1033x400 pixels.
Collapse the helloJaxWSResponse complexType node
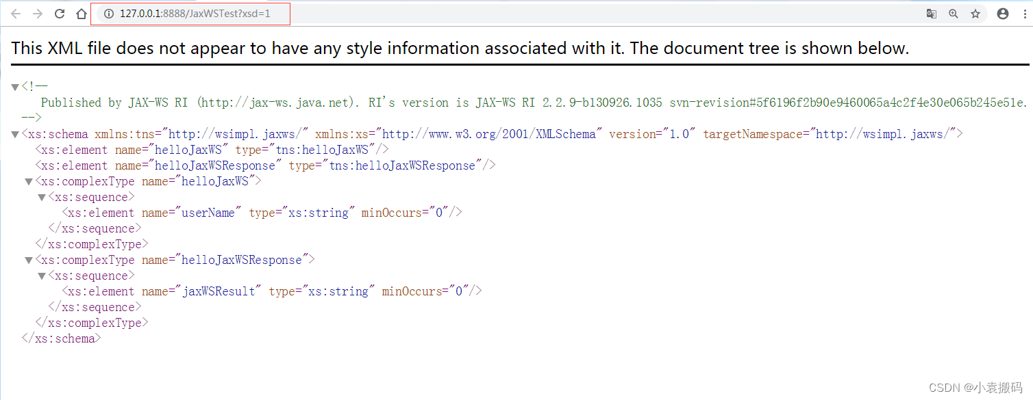click(29, 261)
